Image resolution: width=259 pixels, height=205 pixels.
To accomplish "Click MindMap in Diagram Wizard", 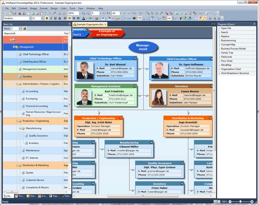I will [x=226, y=65].
